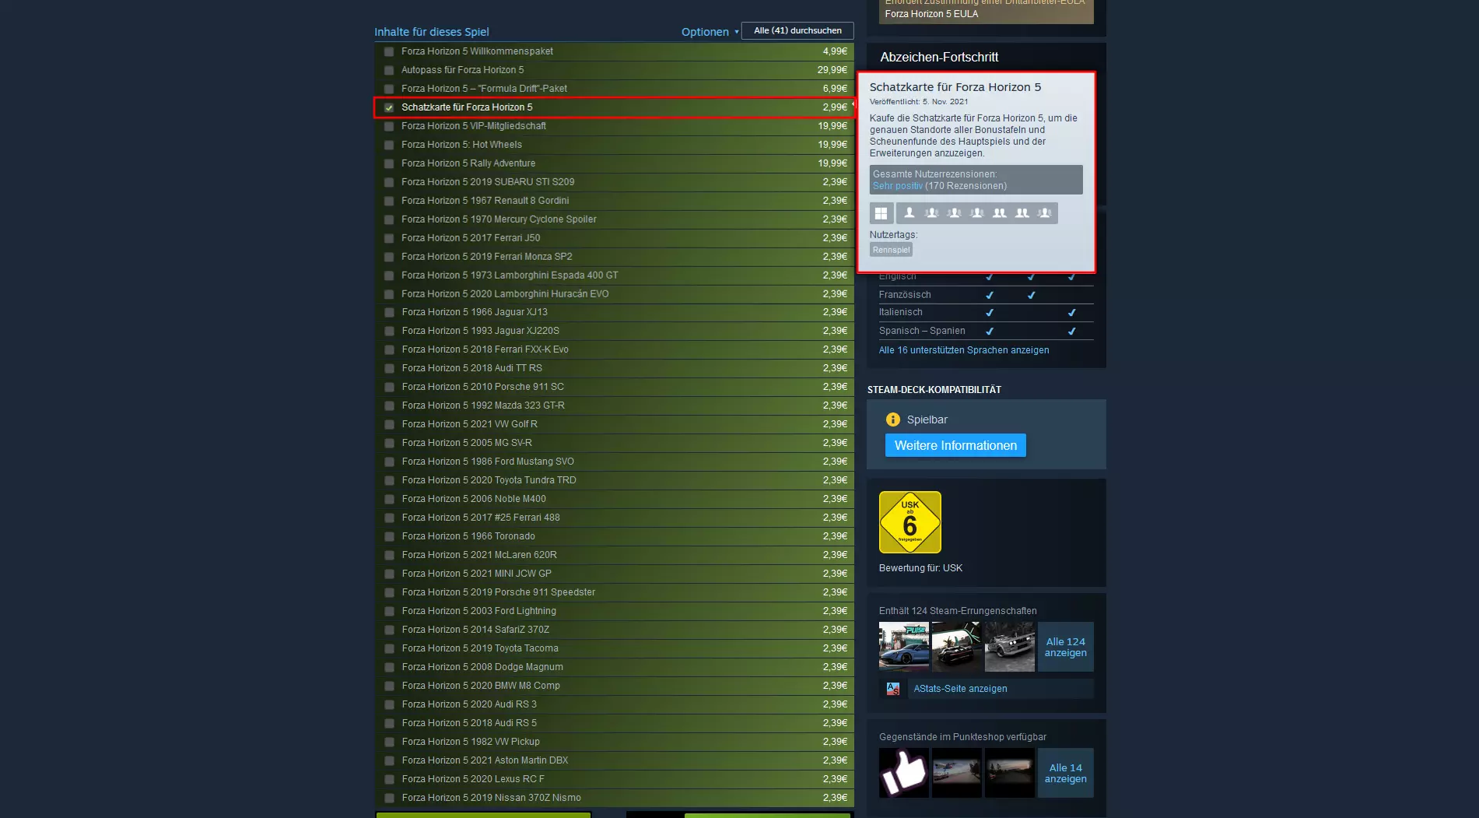Click Alle 14 anzeigen points shop tile
Viewport: 1479px width, 818px height.
[x=1065, y=773]
